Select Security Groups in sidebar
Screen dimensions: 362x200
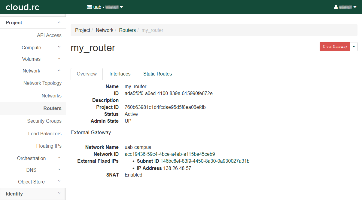tap(44, 121)
